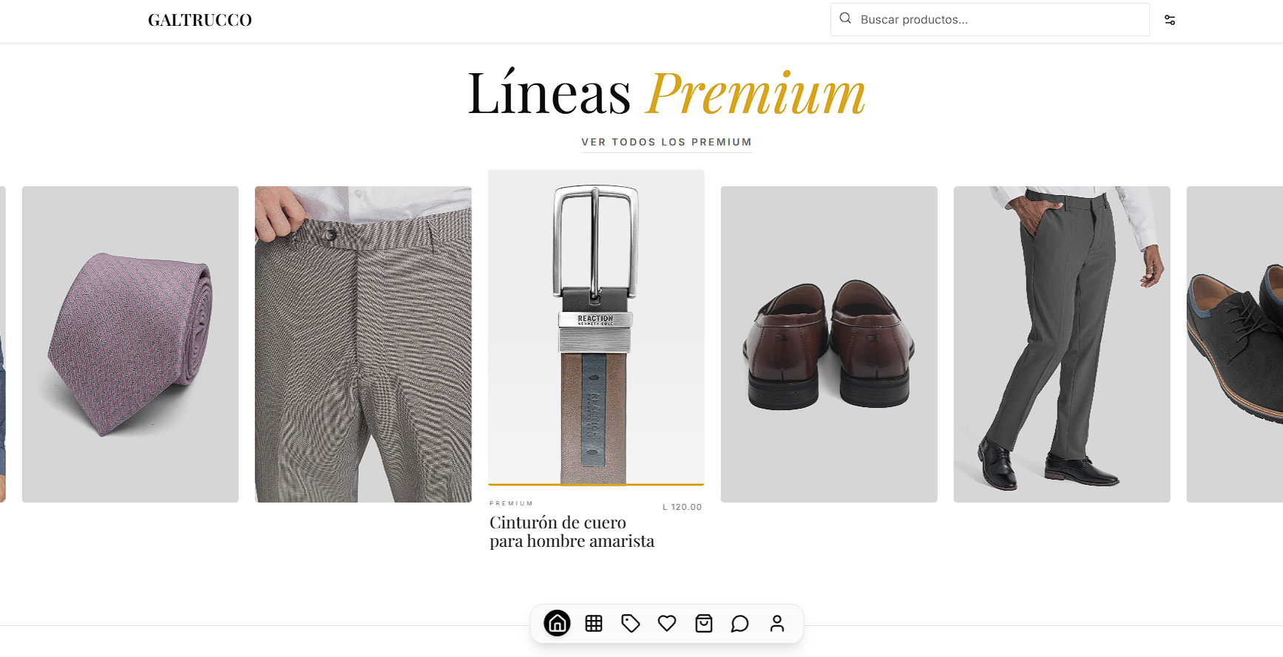This screenshot has height=657, width=1283.
Task: Select the checkered gray trousers image
Action: (363, 344)
